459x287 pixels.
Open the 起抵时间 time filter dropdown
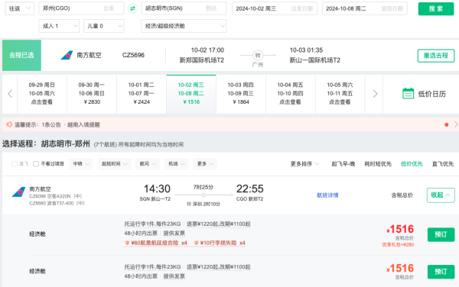pyautogui.click(x=115, y=164)
